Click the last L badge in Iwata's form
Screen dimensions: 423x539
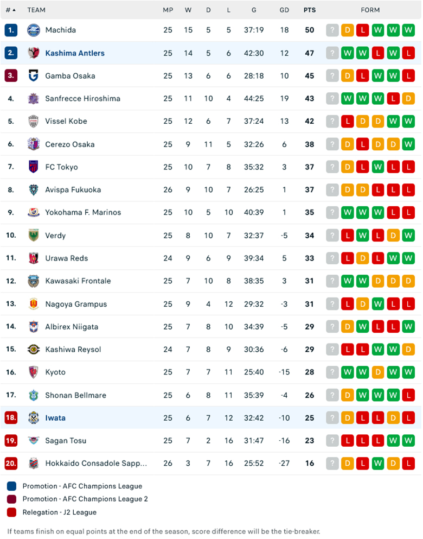coord(408,417)
